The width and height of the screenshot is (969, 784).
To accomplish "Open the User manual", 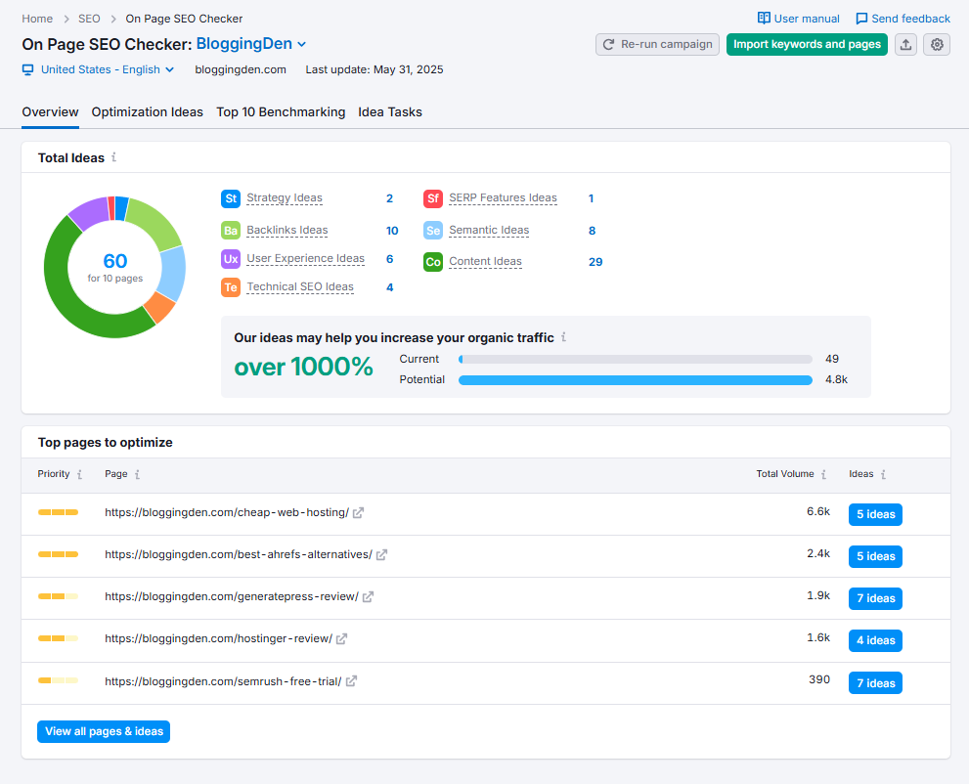I will click(798, 18).
